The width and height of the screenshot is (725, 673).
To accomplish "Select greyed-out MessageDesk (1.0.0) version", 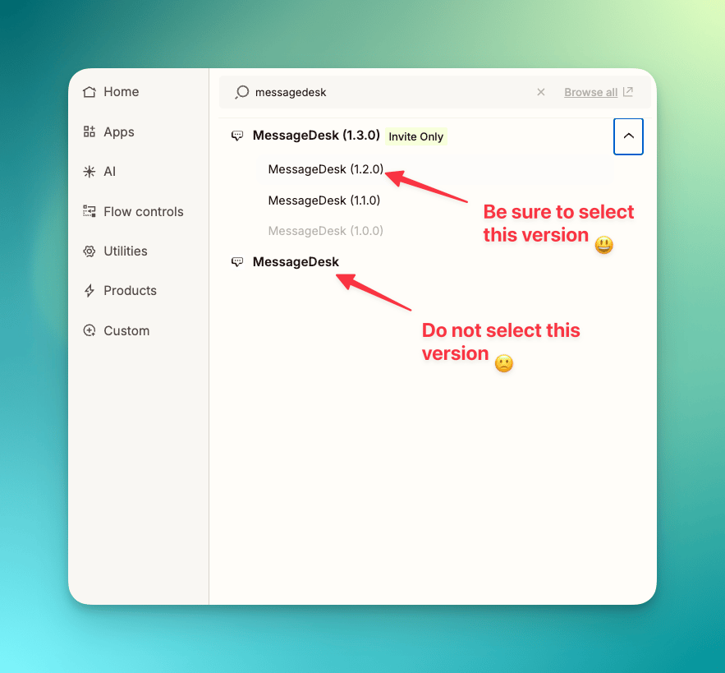I will (x=325, y=231).
